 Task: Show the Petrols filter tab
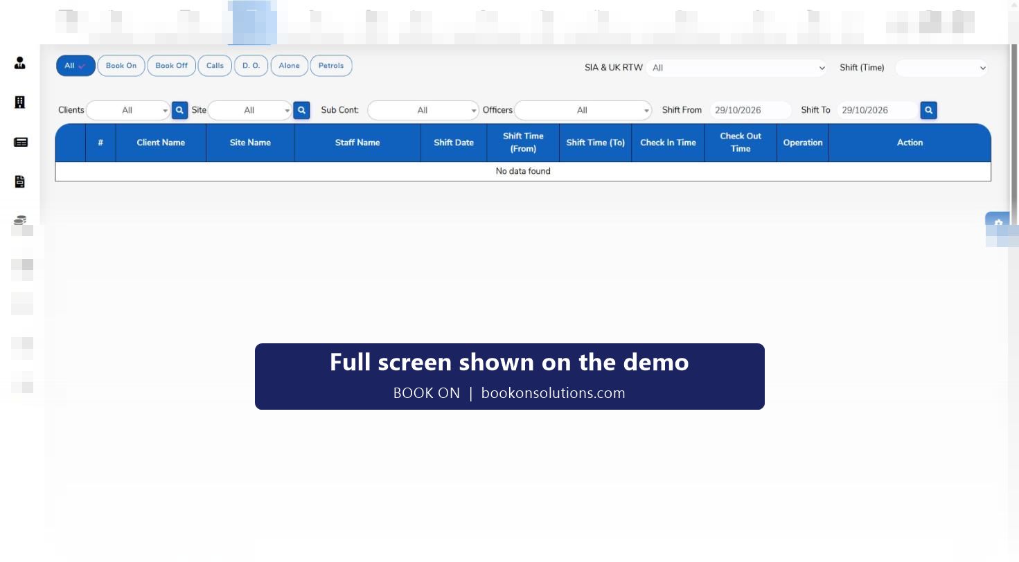point(331,66)
